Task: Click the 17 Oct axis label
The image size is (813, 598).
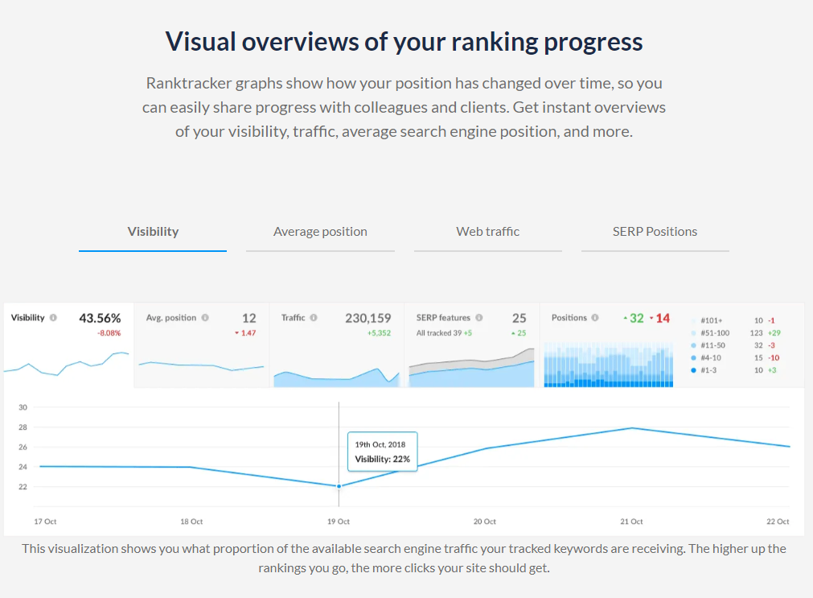Action: coord(45,522)
